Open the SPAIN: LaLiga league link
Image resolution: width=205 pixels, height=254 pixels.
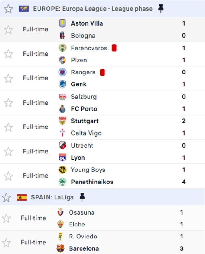tap(52, 197)
